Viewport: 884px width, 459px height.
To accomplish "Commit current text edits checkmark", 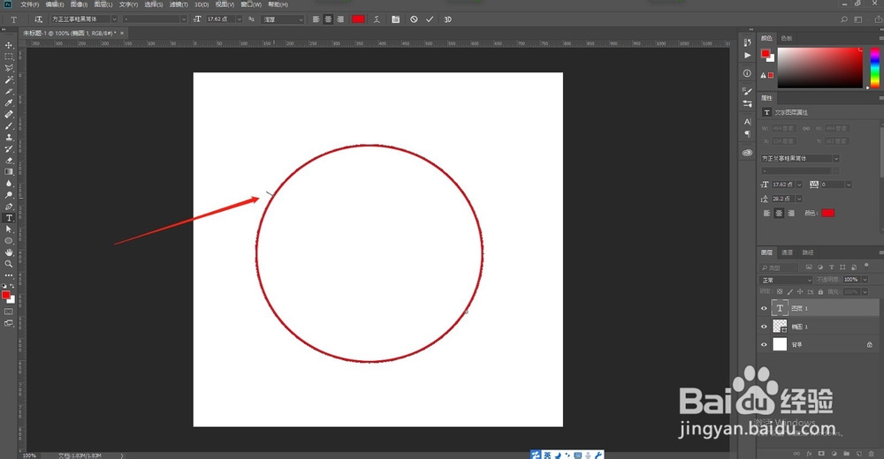I will pos(430,19).
